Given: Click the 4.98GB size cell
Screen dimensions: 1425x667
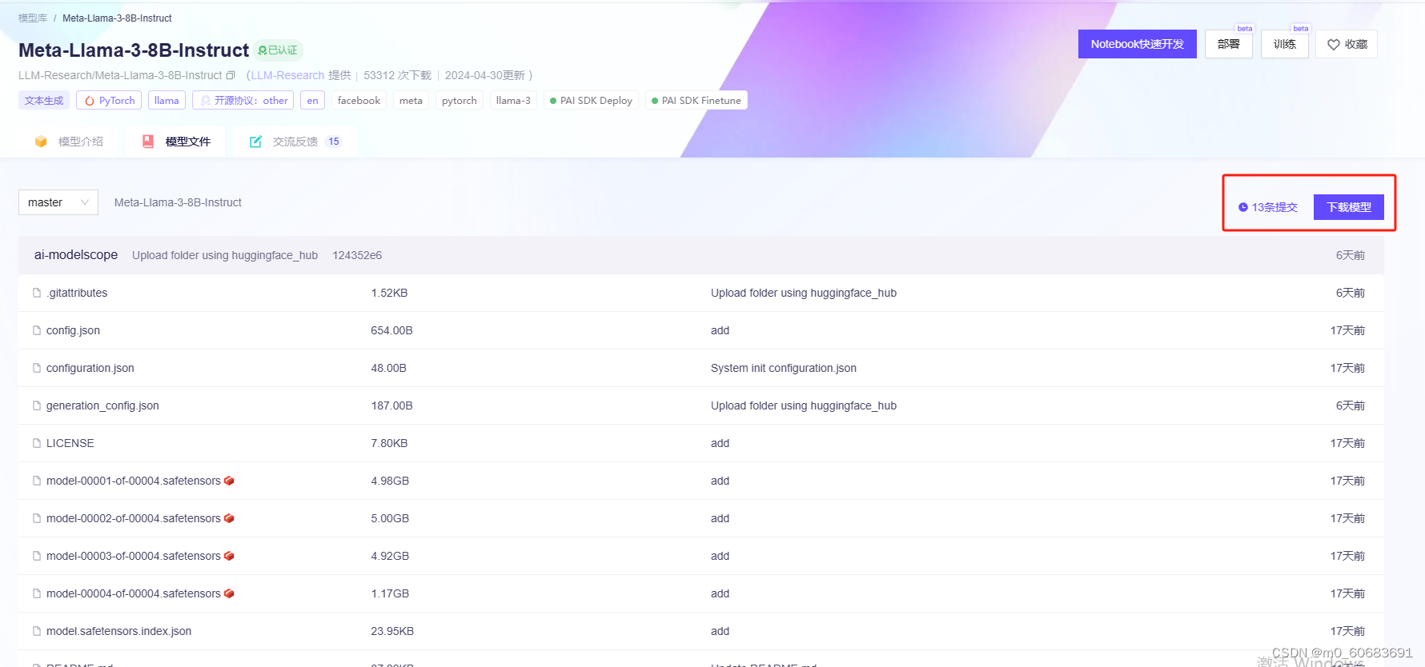Looking at the screenshot, I should coord(390,481).
